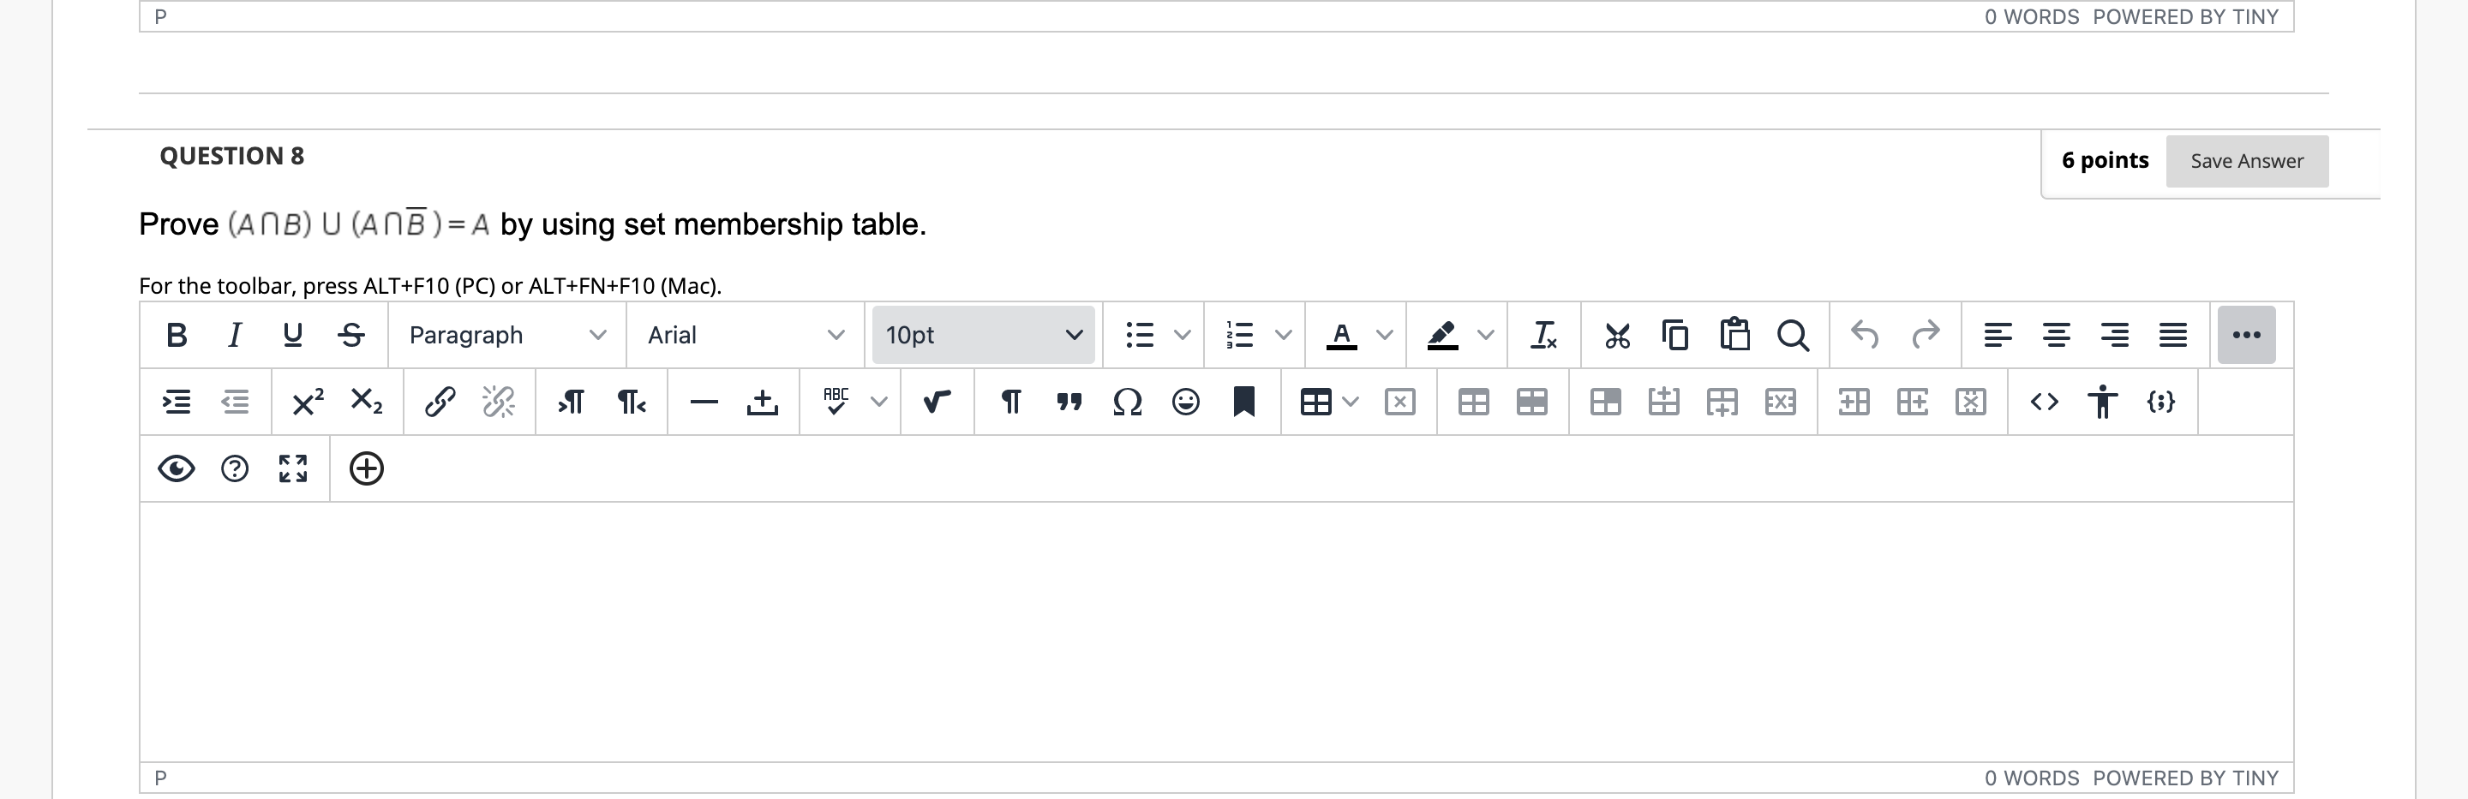The image size is (2468, 799).
Task: Toggle paragraph marks visibility
Action: pos(1012,402)
